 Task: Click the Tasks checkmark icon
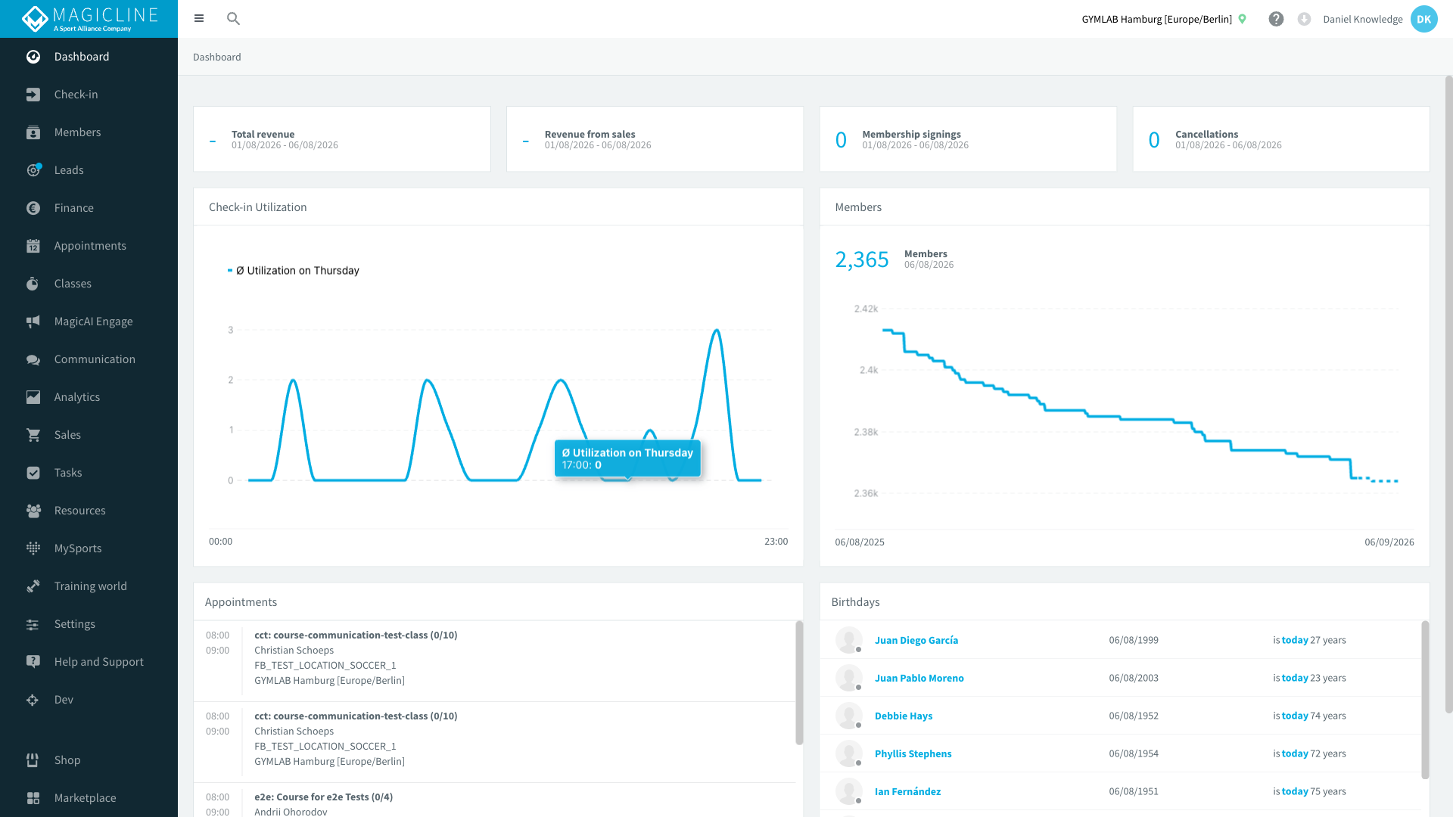coord(33,473)
